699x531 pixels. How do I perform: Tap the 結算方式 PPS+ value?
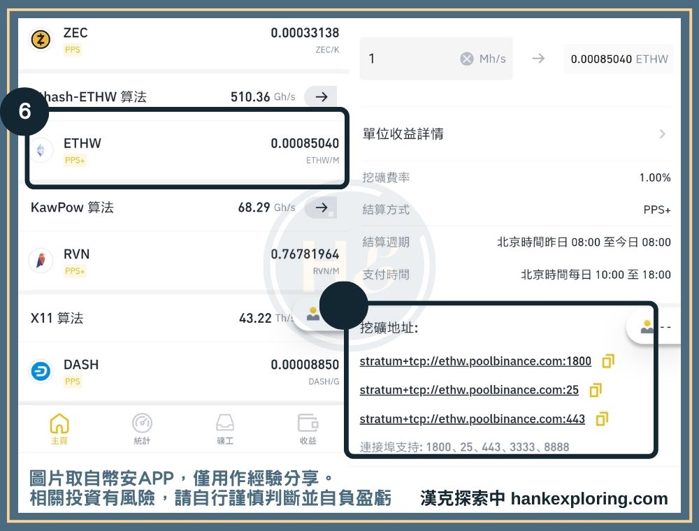coord(657,210)
